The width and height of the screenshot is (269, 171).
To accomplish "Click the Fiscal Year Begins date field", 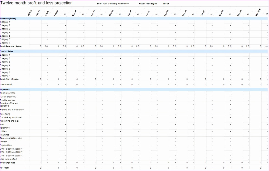I will [x=165, y=3].
